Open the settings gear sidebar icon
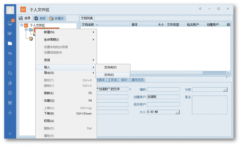This screenshot has width=241, height=146. point(10,93)
